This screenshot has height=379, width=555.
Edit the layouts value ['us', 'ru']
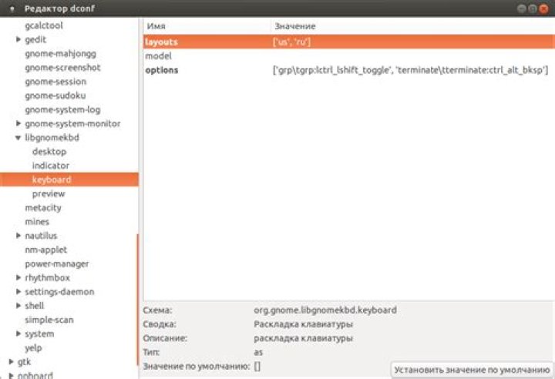coord(291,42)
